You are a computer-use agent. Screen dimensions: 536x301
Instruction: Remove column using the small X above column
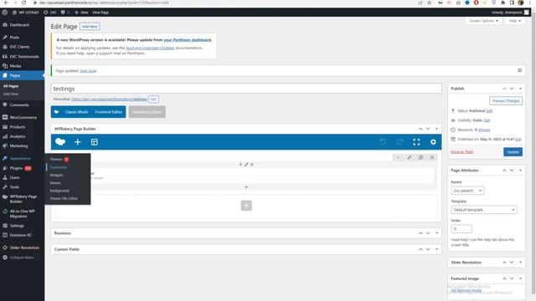click(252, 164)
